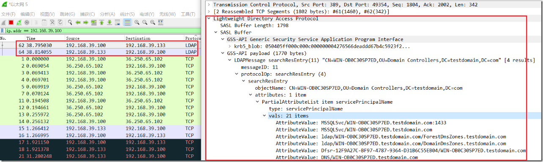Expand the krb5_blob tree node
The width and height of the screenshot is (543, 162).
229,46
